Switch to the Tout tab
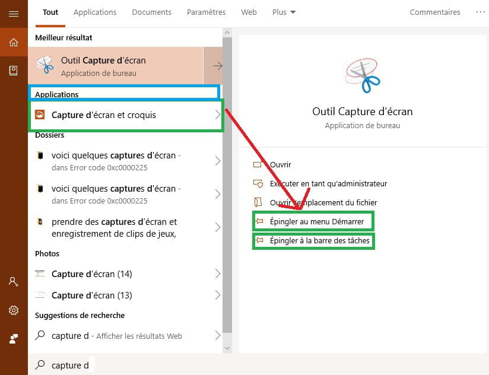The height and width of the screenshot is (375, 489). pyautogui.click(x=50, y=12)
